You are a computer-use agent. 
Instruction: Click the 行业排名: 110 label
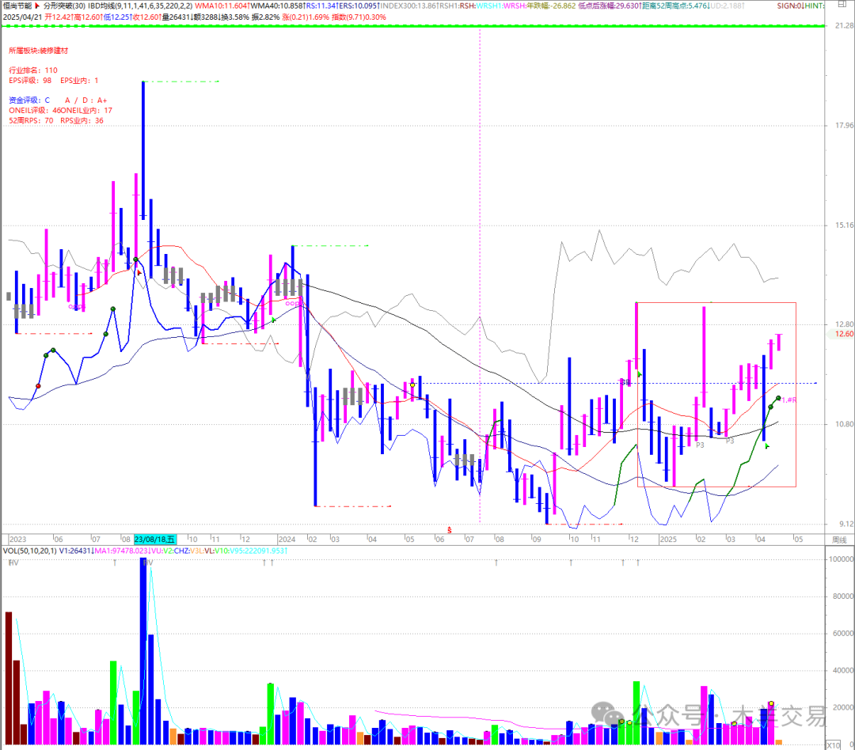[x=33, y=70]
